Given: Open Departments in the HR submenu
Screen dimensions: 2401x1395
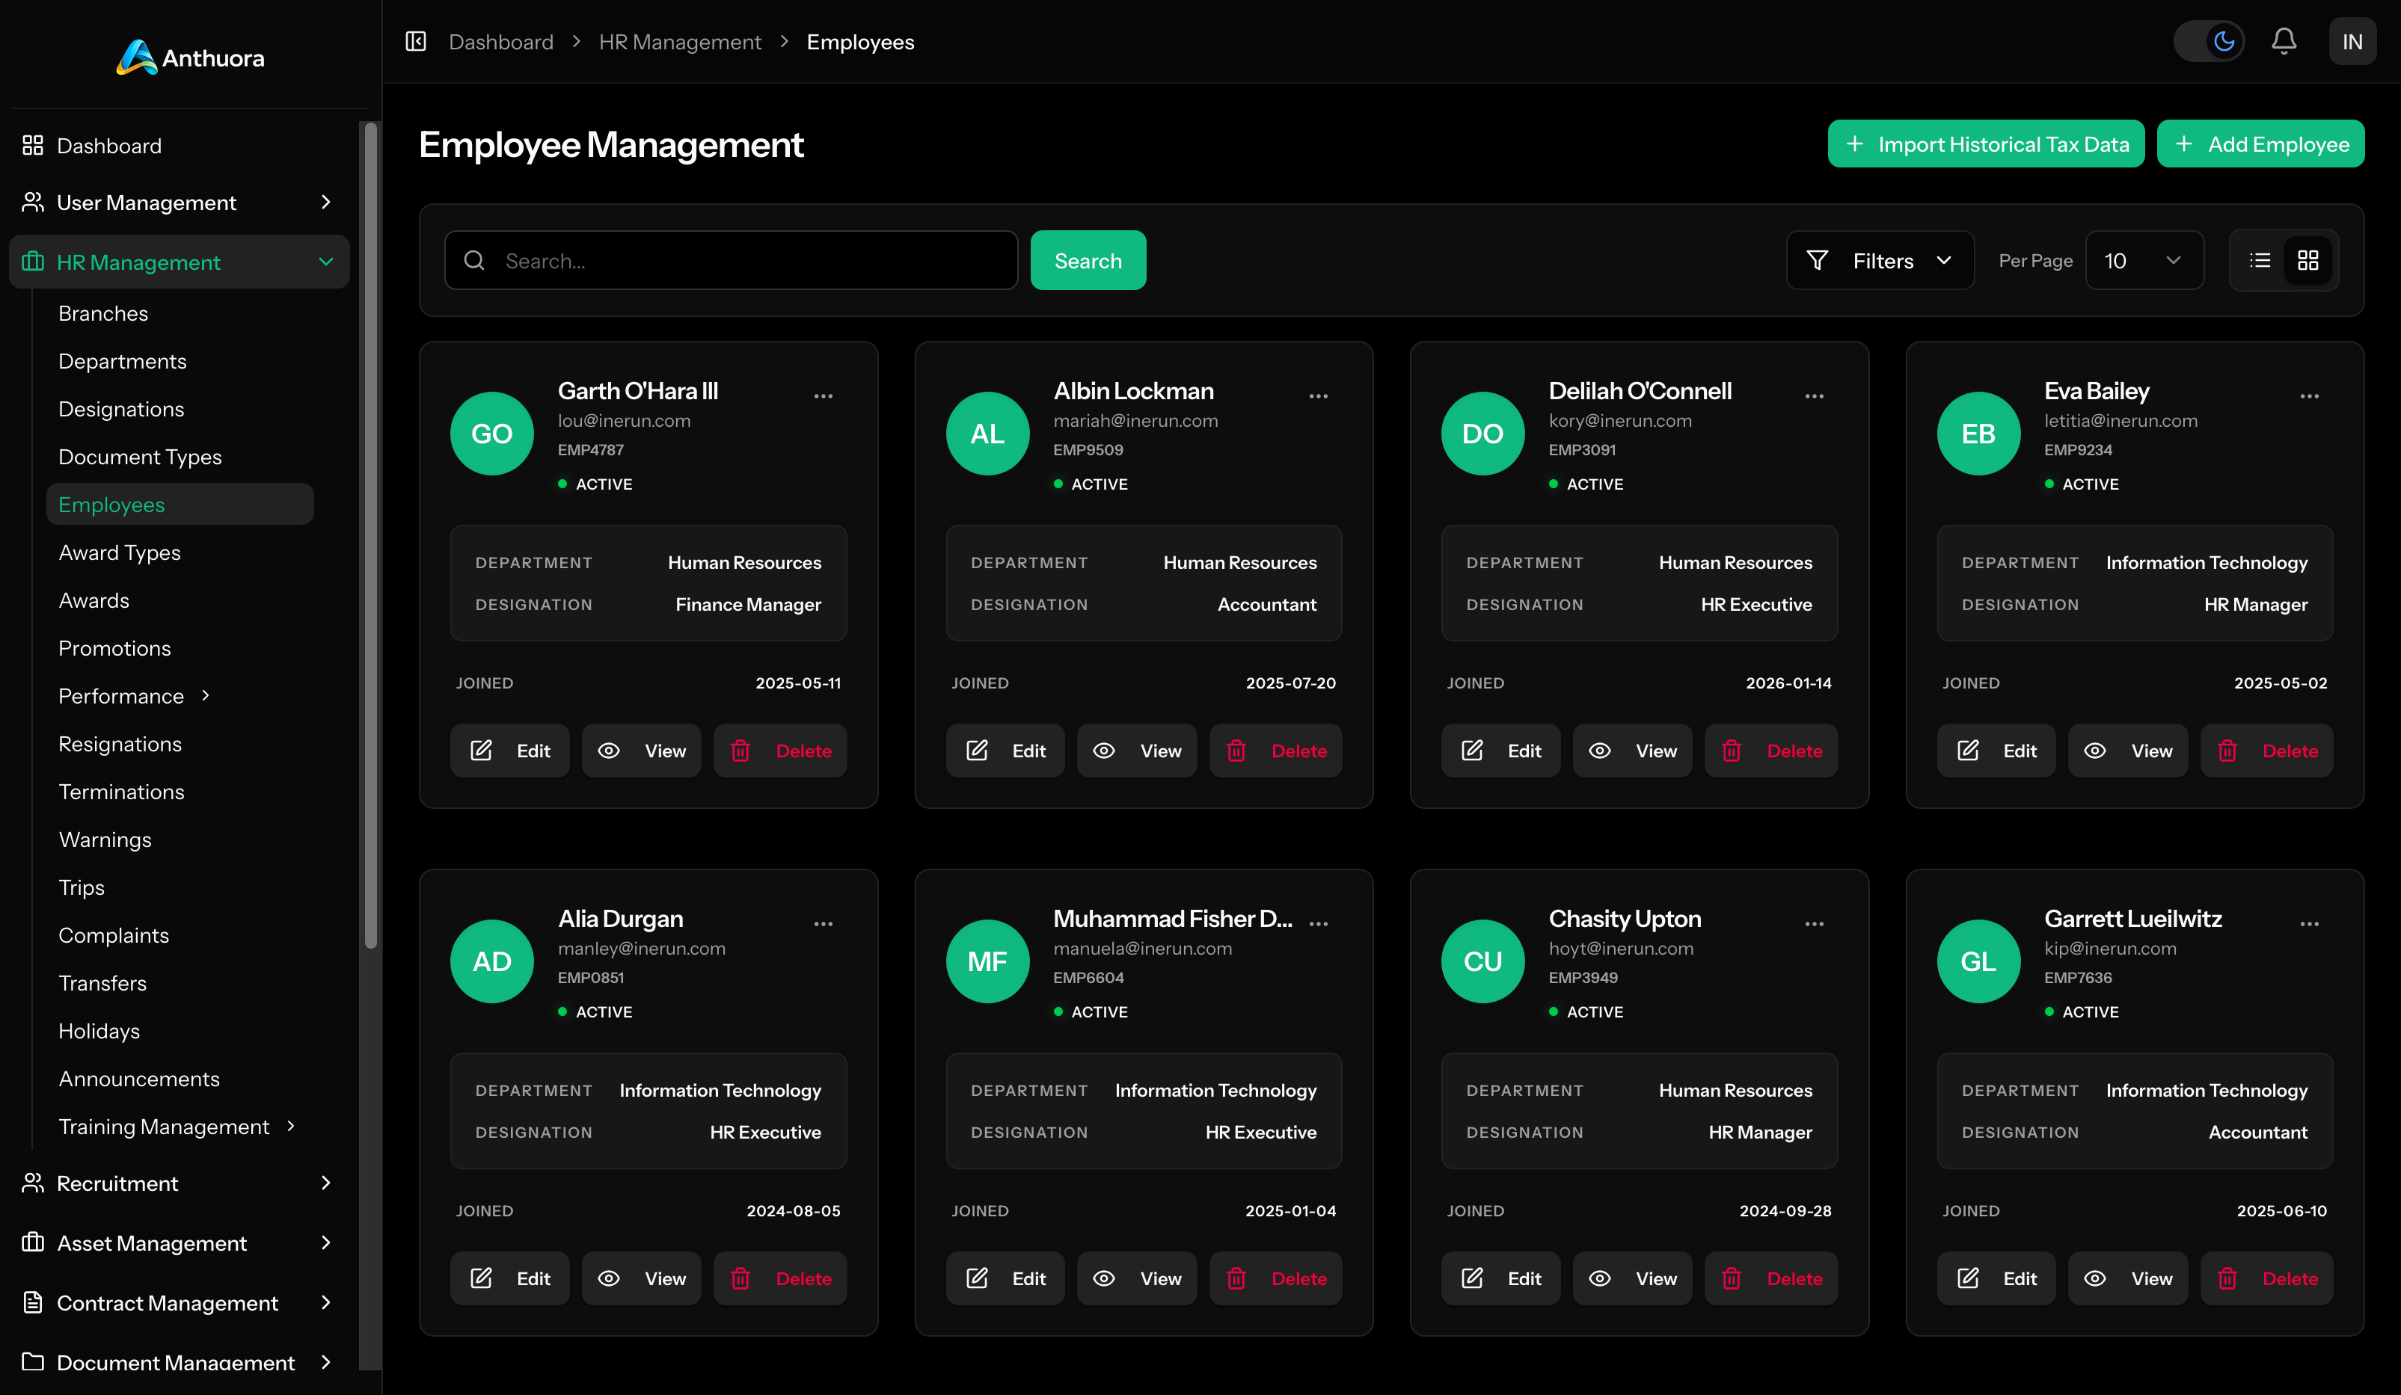Looking at the screenshot, I should tap(122, 361).
